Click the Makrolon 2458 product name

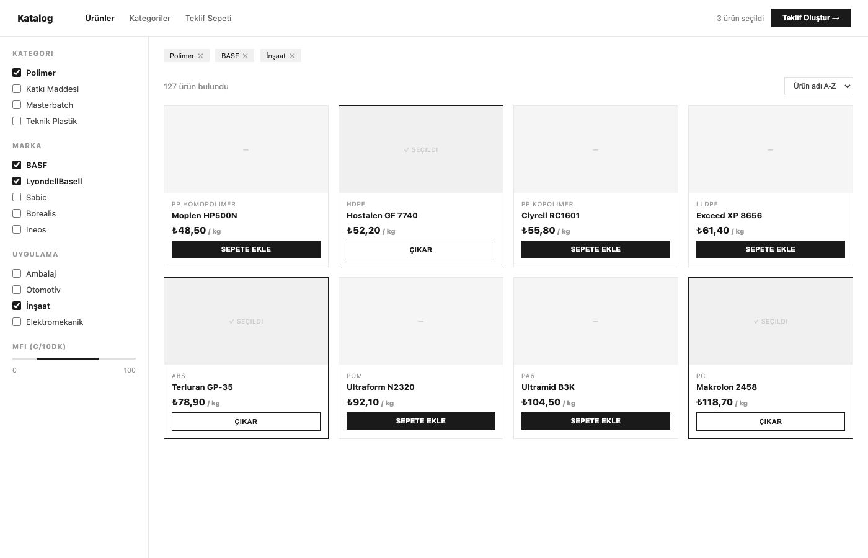point(727,387)
